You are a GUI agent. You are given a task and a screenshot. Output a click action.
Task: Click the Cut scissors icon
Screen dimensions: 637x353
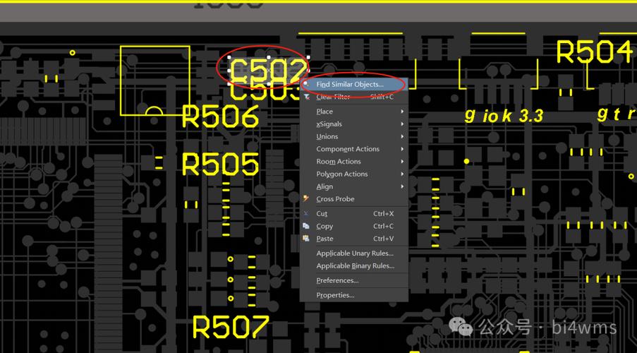click(306, 213)
